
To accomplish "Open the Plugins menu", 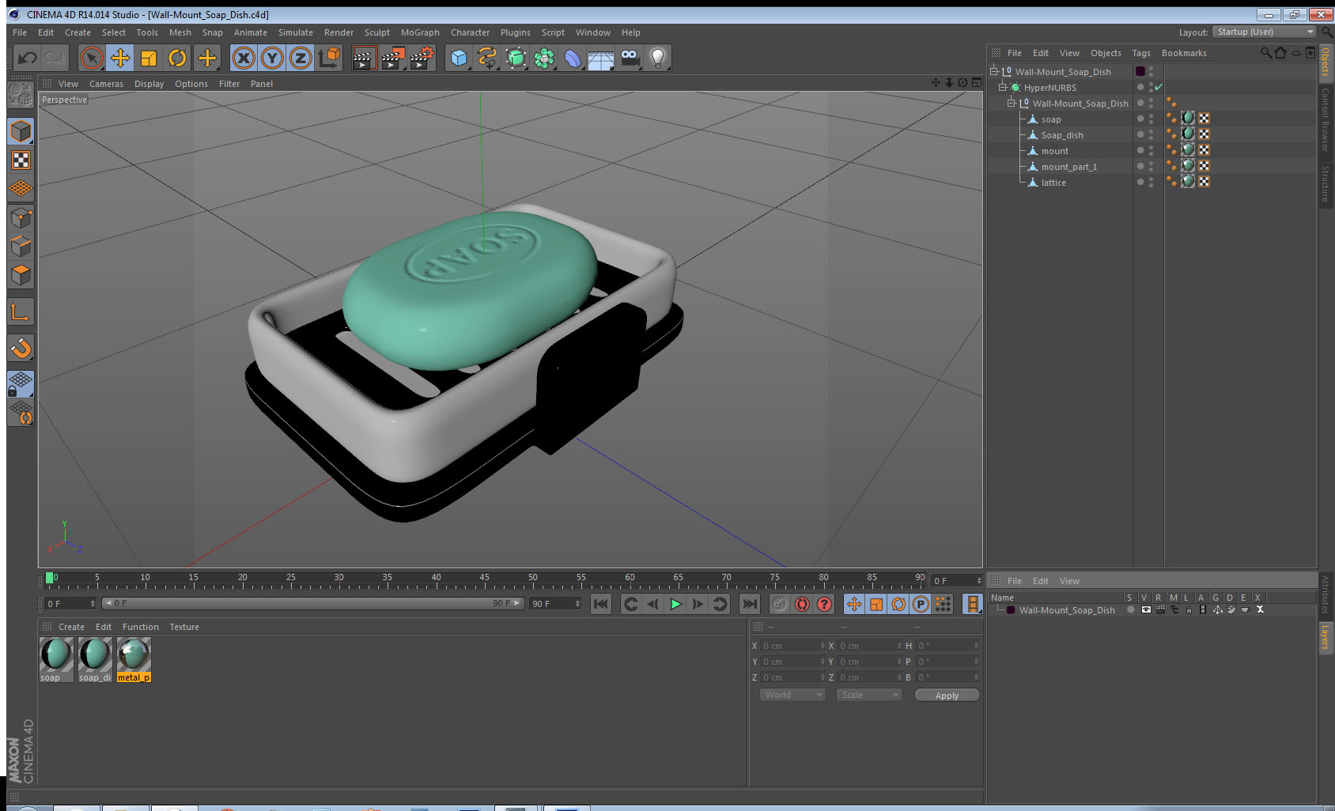I will tap(515, 32).
